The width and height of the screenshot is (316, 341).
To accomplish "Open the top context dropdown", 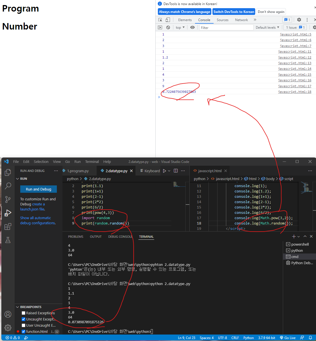I will tap(180, 27).
